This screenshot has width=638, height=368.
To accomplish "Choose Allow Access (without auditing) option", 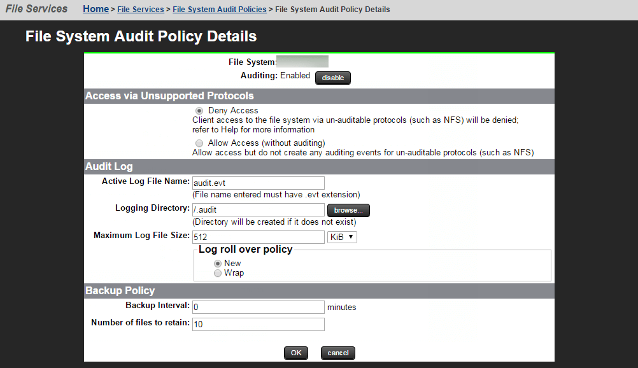I will pyautogui.click(x=200, y=143).
